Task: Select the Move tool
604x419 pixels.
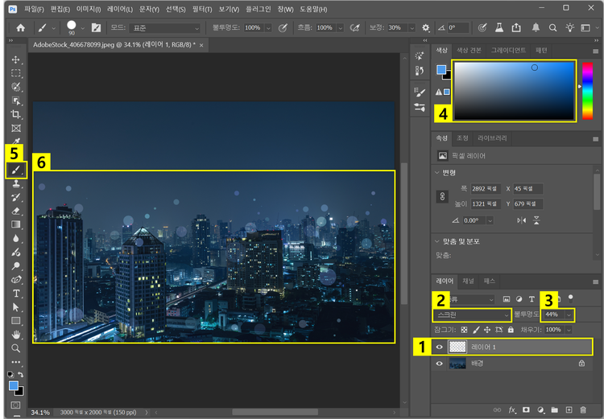Action: coord(16,60)
